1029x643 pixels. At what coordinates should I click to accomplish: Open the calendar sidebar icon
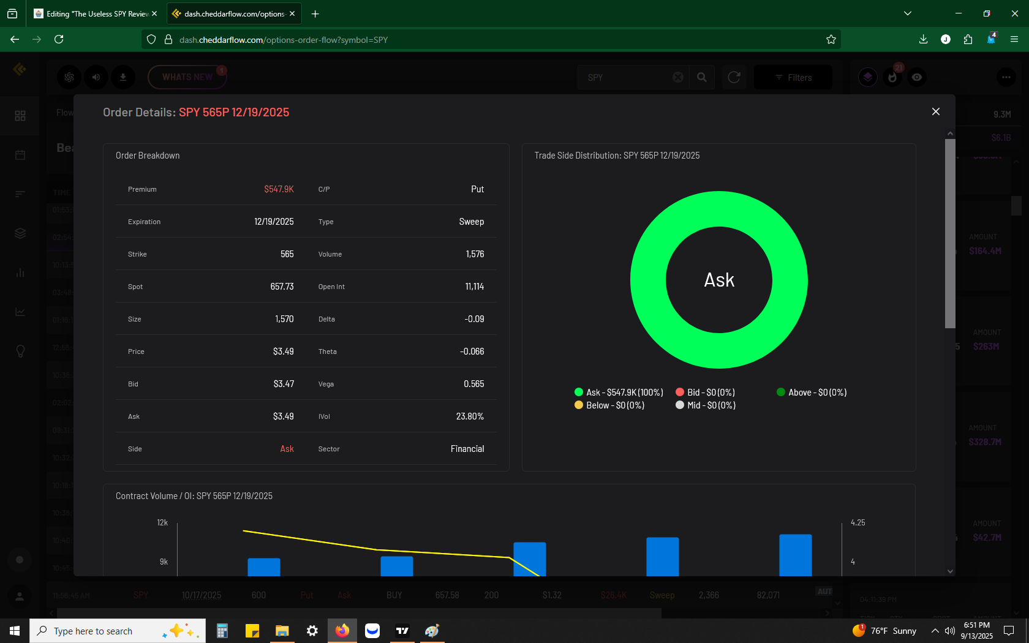20,155
